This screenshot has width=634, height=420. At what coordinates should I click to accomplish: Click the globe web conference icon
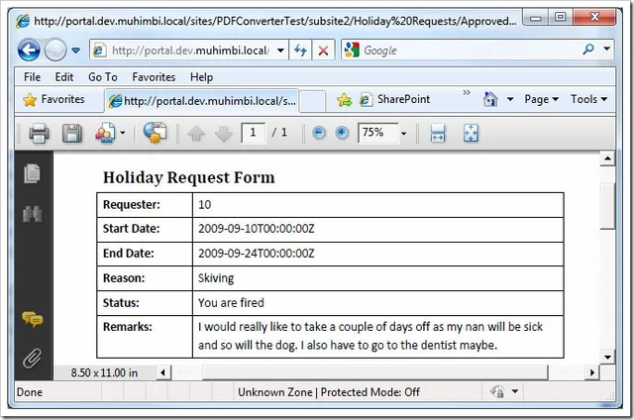pos(156,133)
